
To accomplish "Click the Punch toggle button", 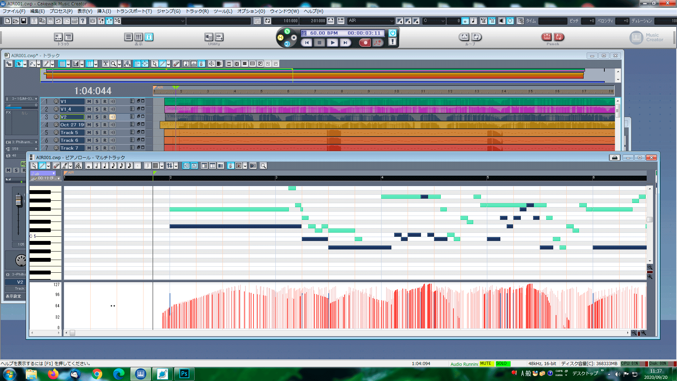I will click(x=547, y=37).
